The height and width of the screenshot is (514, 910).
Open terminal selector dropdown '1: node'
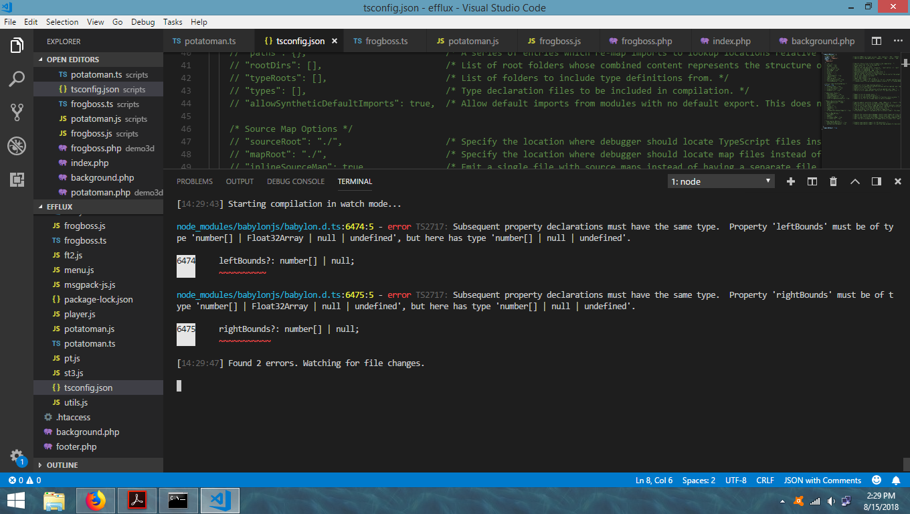coord(721,181)
